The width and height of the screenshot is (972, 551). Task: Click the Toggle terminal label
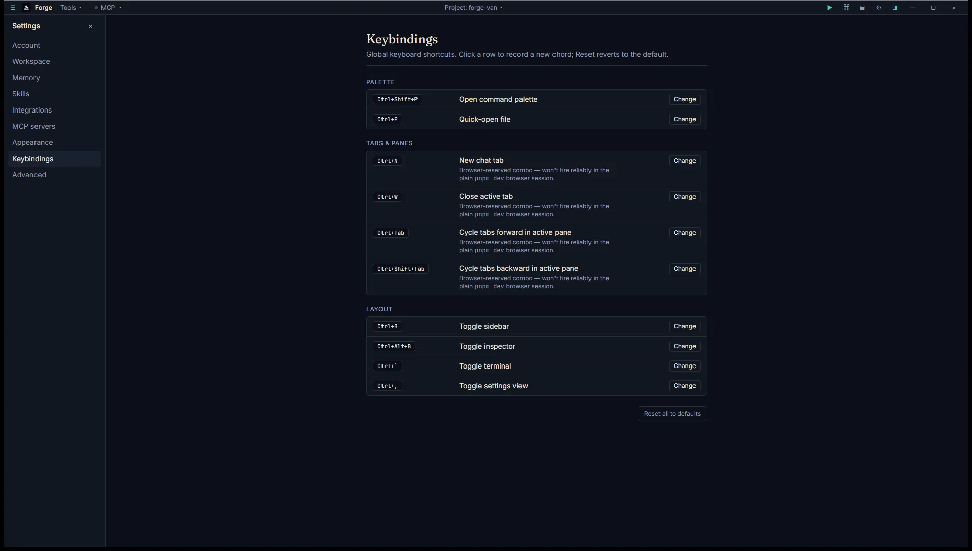(x=485, y=366)
